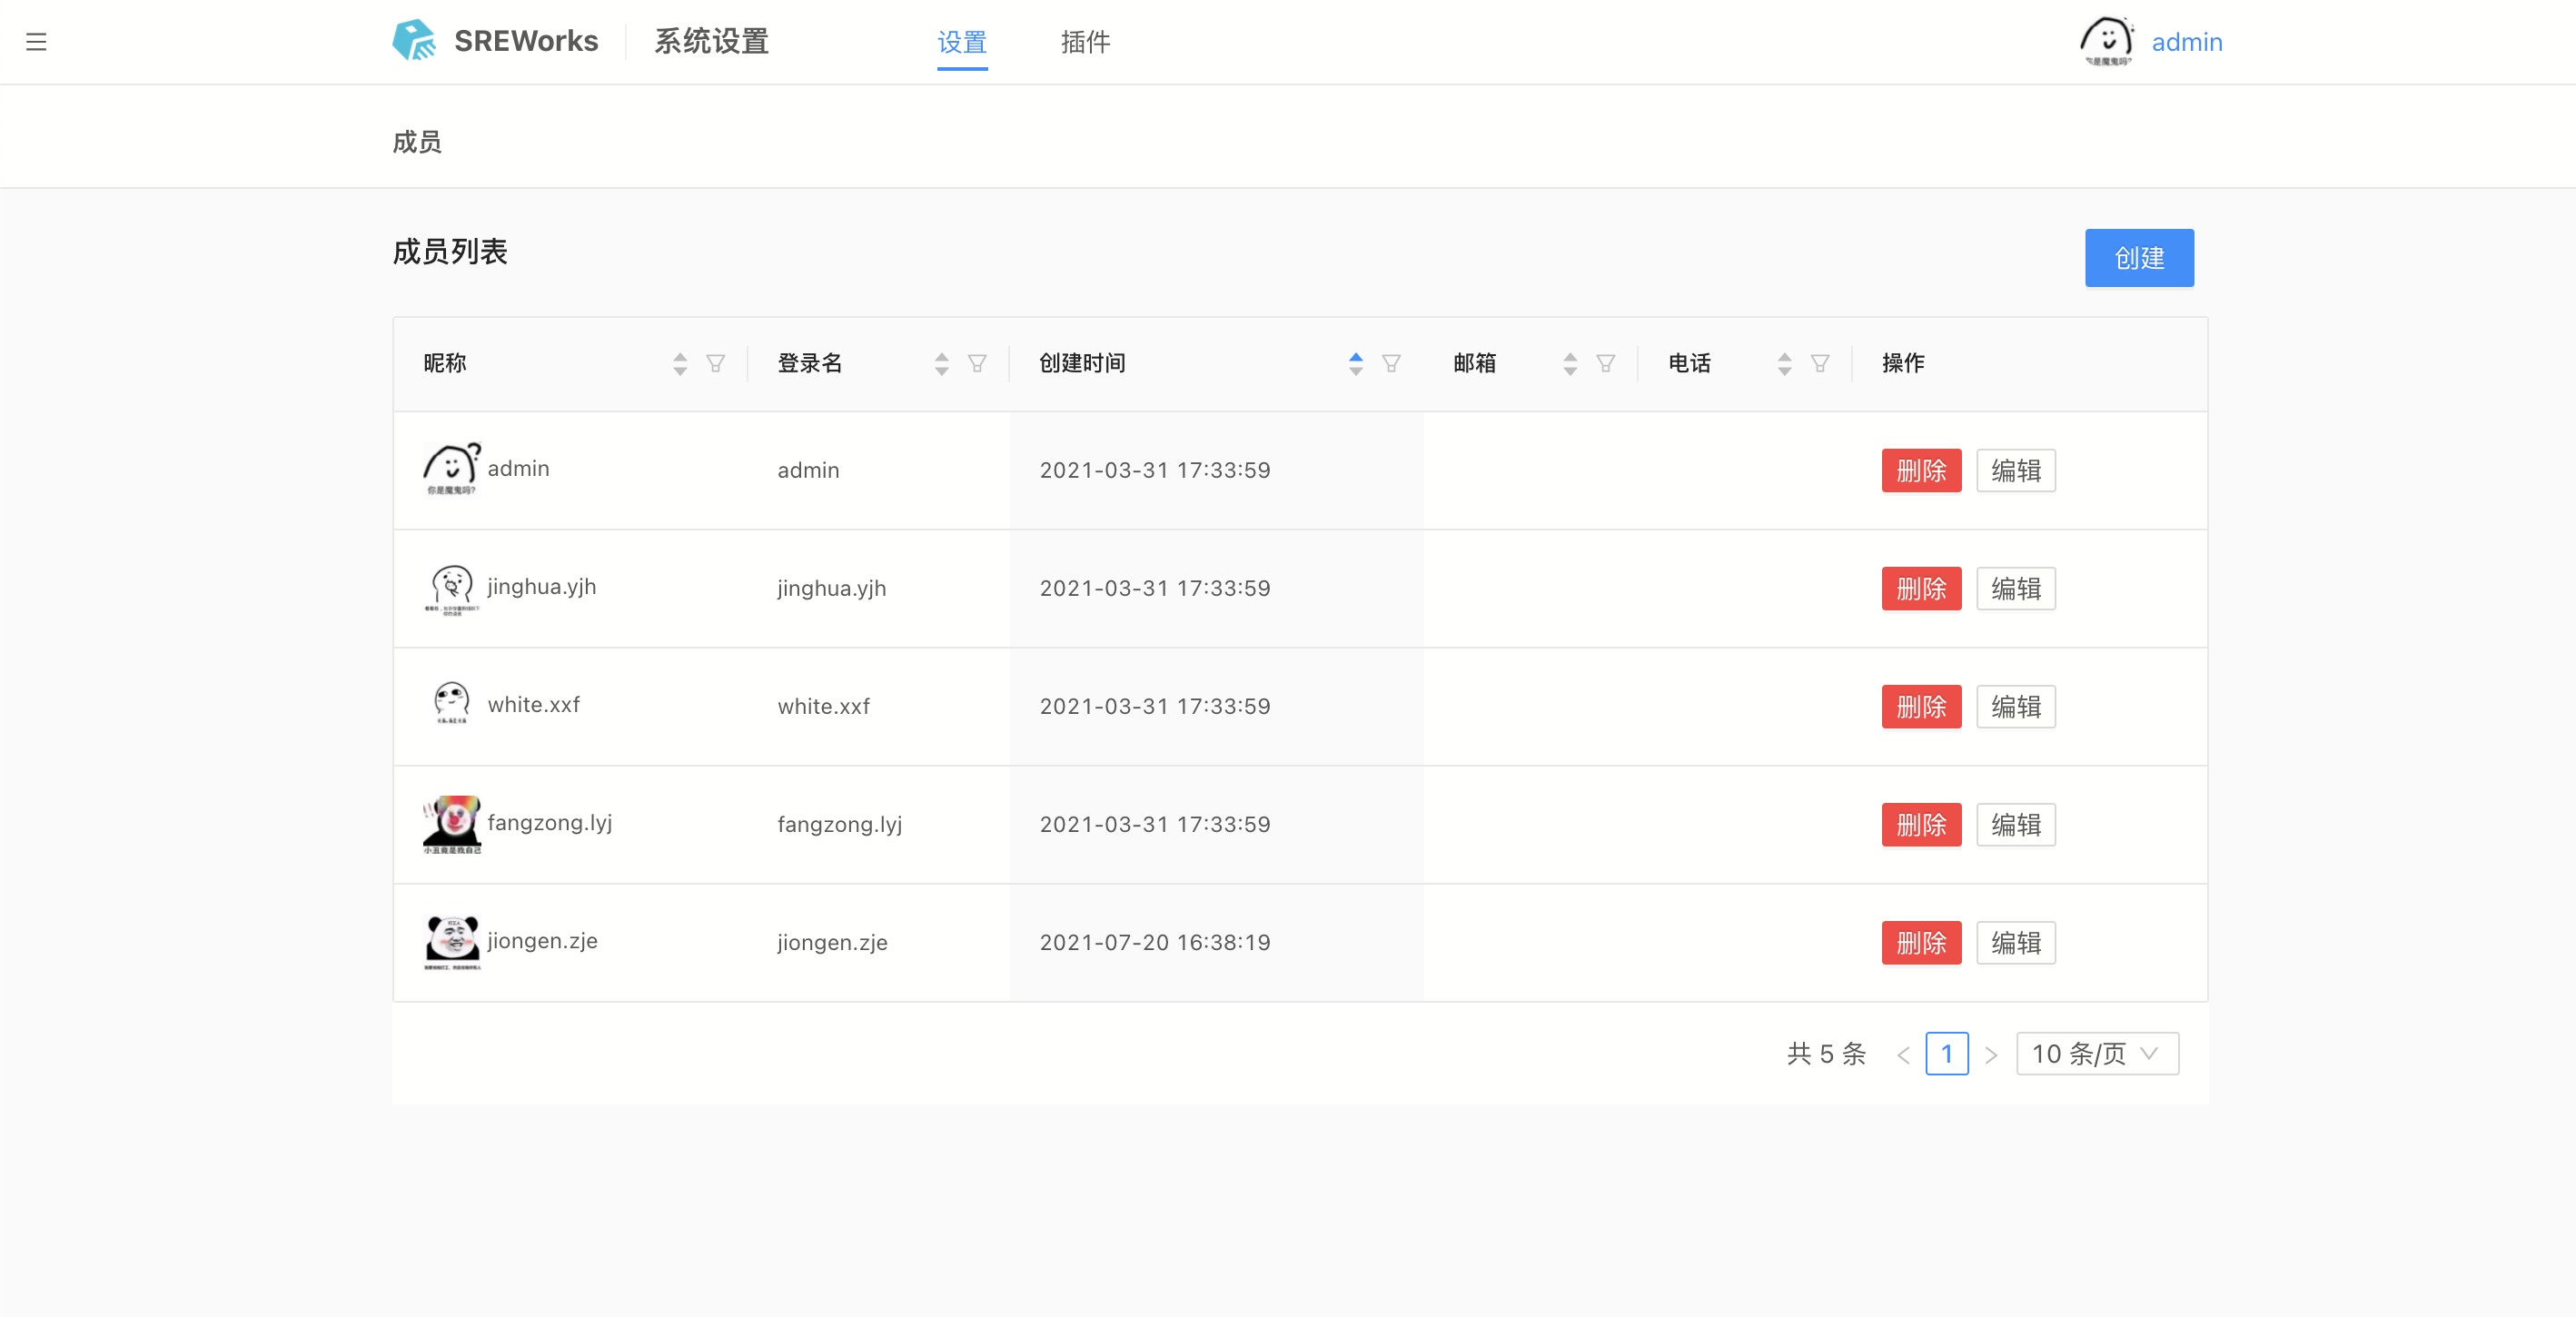The height and width of the screenshot is (1317, 2576).
Task: Open filter for 邮箱 column
Action: [x=1605, y=363]
